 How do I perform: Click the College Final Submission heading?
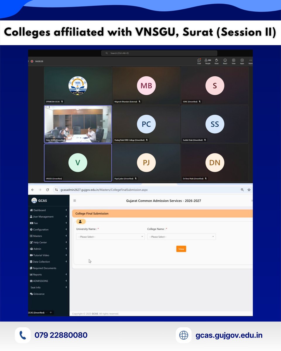tap(92, 214)
